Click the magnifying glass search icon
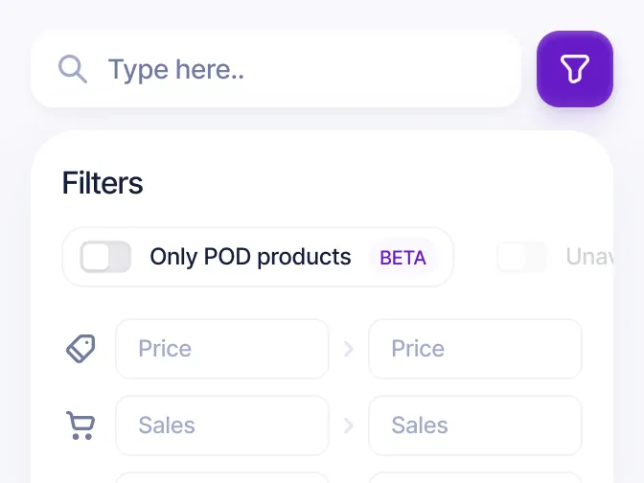Viewport: 644px width, 483px height. [x=72, y=69]
